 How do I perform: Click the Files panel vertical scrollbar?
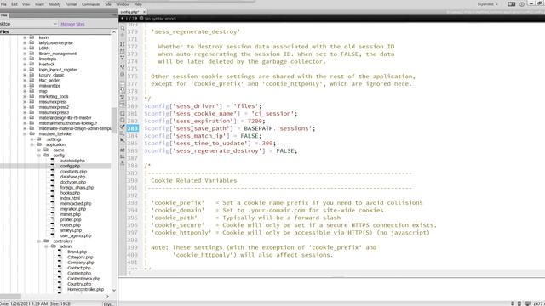(113, 120)
